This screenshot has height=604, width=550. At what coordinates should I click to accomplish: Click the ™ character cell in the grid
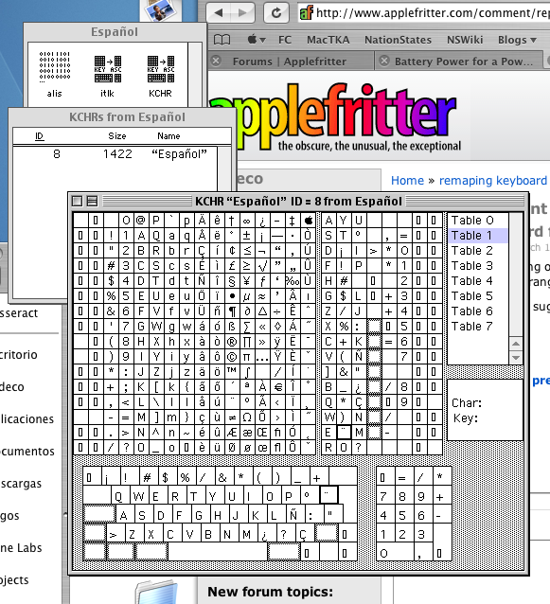point(232,372)
